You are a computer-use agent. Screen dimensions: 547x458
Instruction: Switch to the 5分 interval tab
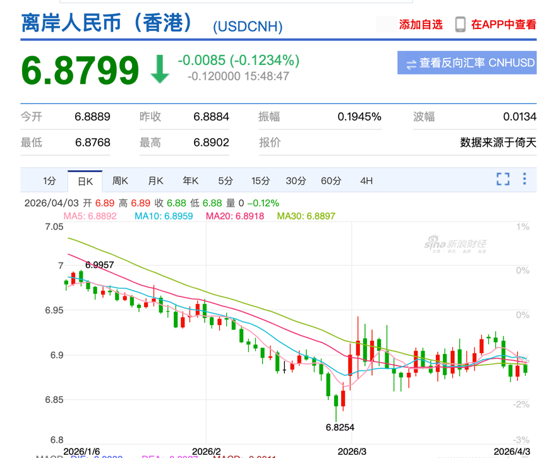[225, 181]
